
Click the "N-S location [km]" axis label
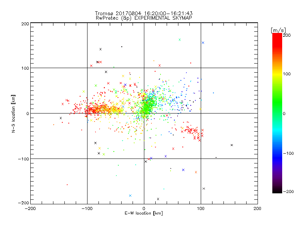pos(13,113)
